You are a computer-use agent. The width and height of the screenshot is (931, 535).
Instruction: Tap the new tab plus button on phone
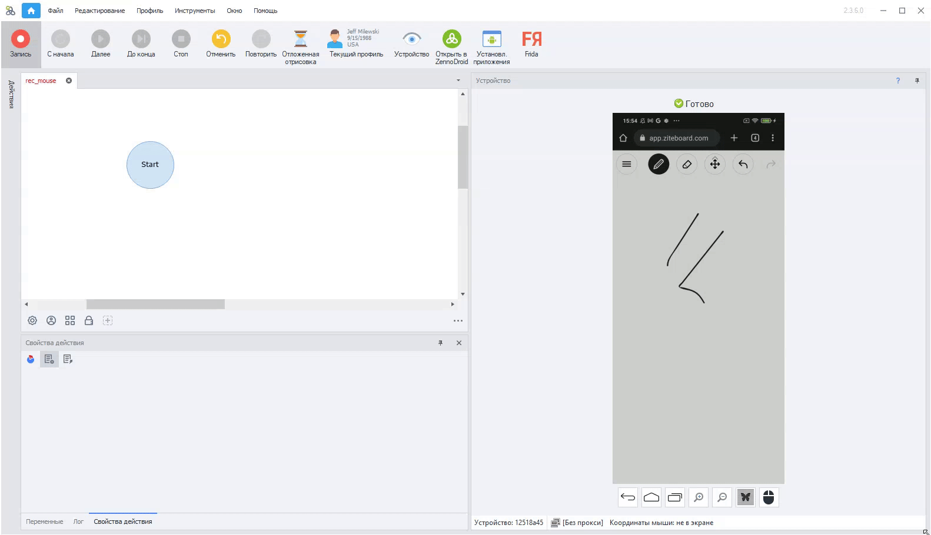734,138
